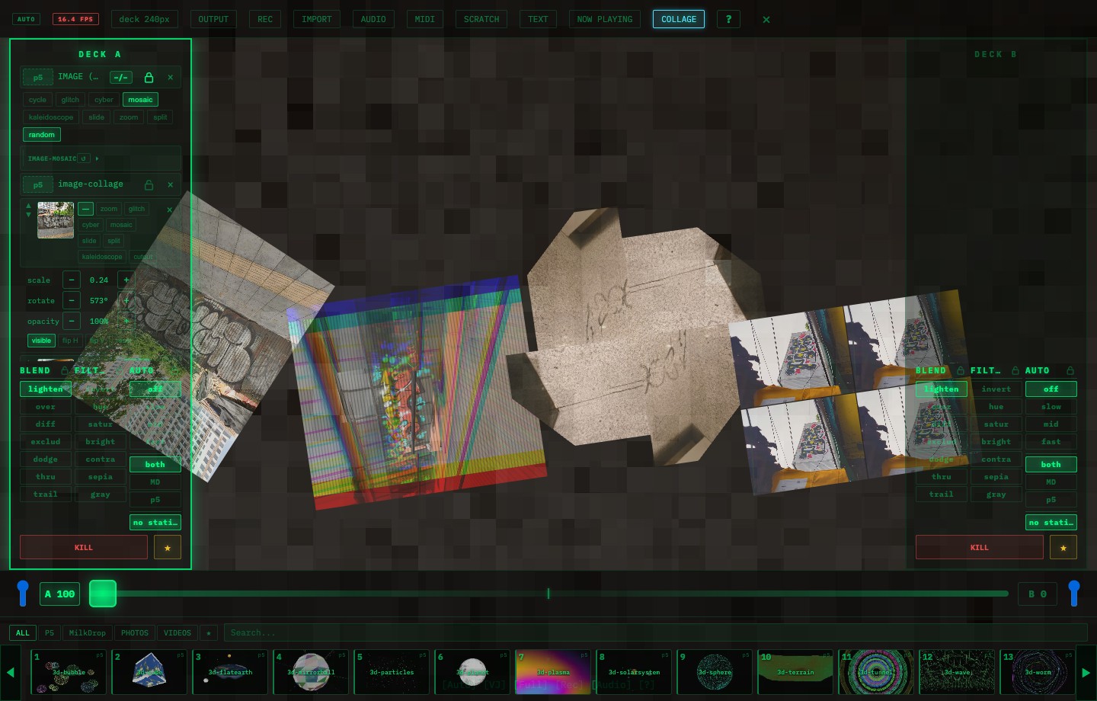Screen dimensions: 1097x701
Task: Click the Deck B favorite star button
Action: tap(1063, 547)
